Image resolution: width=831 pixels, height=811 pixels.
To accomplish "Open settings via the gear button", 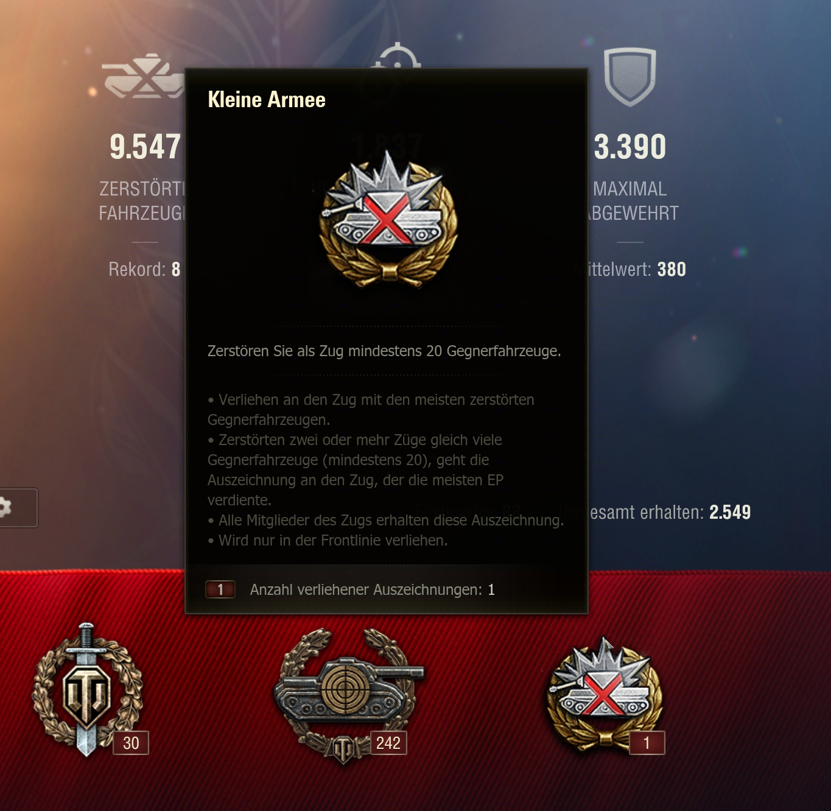I will coord(17,507).
